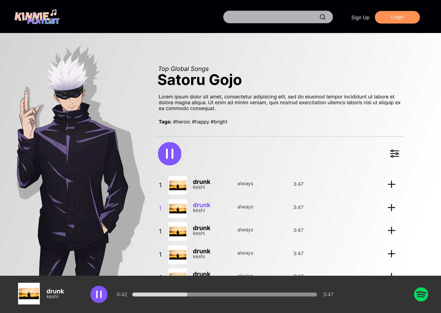This screenshot has width=441, height=313.
Task: Click the 0:42 elapsed time
Action: click(x=122, y=294)
